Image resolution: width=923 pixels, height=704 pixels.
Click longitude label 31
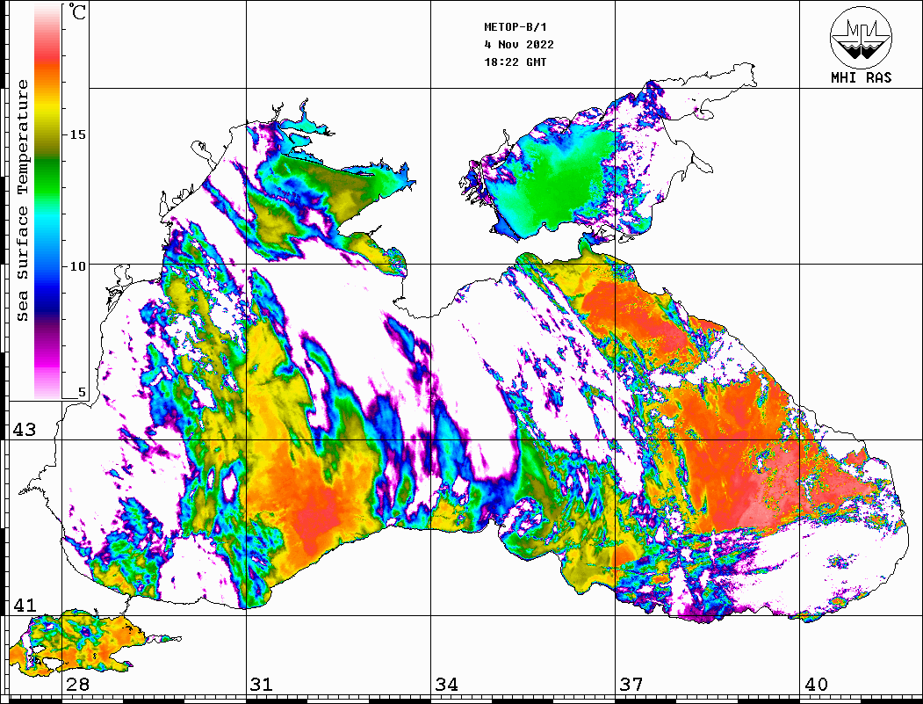pyautogui.click(x=262, y=684)
